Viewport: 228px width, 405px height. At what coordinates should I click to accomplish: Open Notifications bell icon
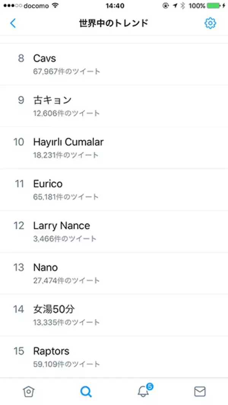[143, 391]
